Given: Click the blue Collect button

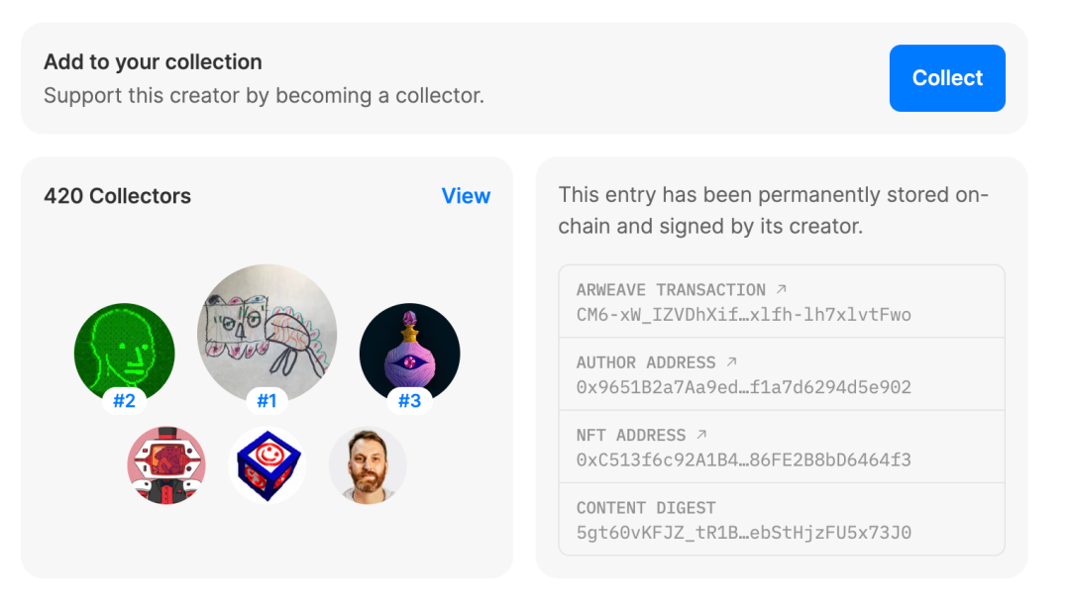Looking at the screenshot, I should pyautogui.click(x=947, y=78).
